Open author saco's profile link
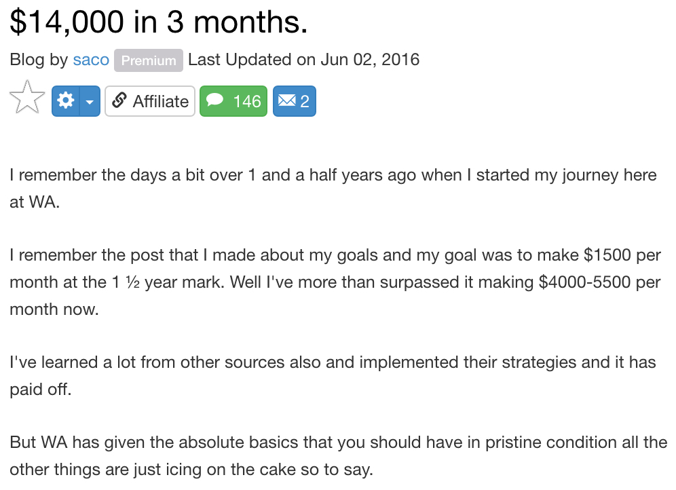676x490 pixels. pyautogui.click(x=91, y=60)
